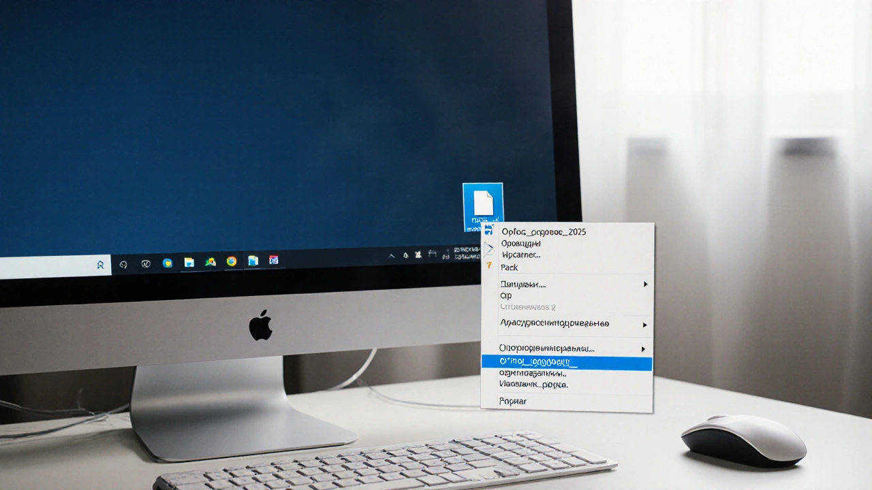Click the play arrow icon in context menu

[x=489, y=248]
